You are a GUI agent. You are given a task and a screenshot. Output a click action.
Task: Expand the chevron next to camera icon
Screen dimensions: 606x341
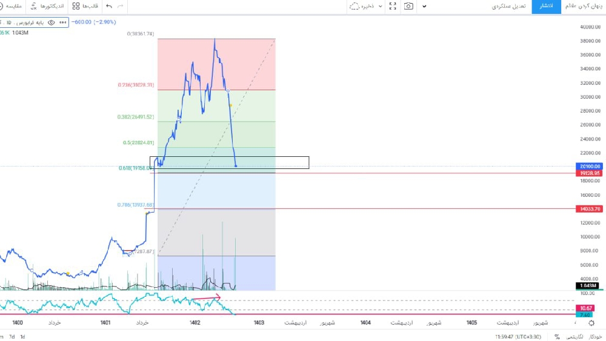pos(424,6)
